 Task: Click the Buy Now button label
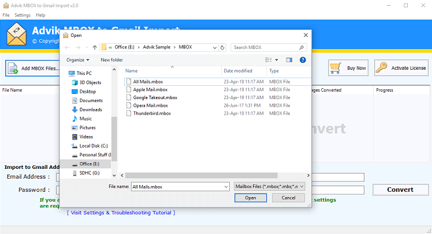(x=356, y=68)
